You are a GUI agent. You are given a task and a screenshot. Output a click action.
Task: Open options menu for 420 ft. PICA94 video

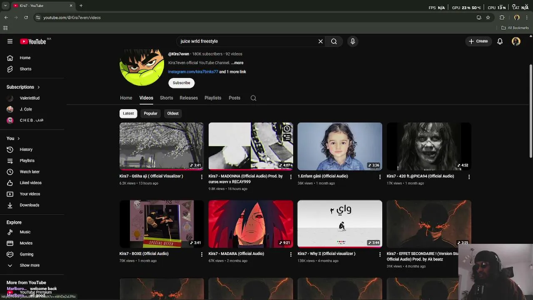469,177
